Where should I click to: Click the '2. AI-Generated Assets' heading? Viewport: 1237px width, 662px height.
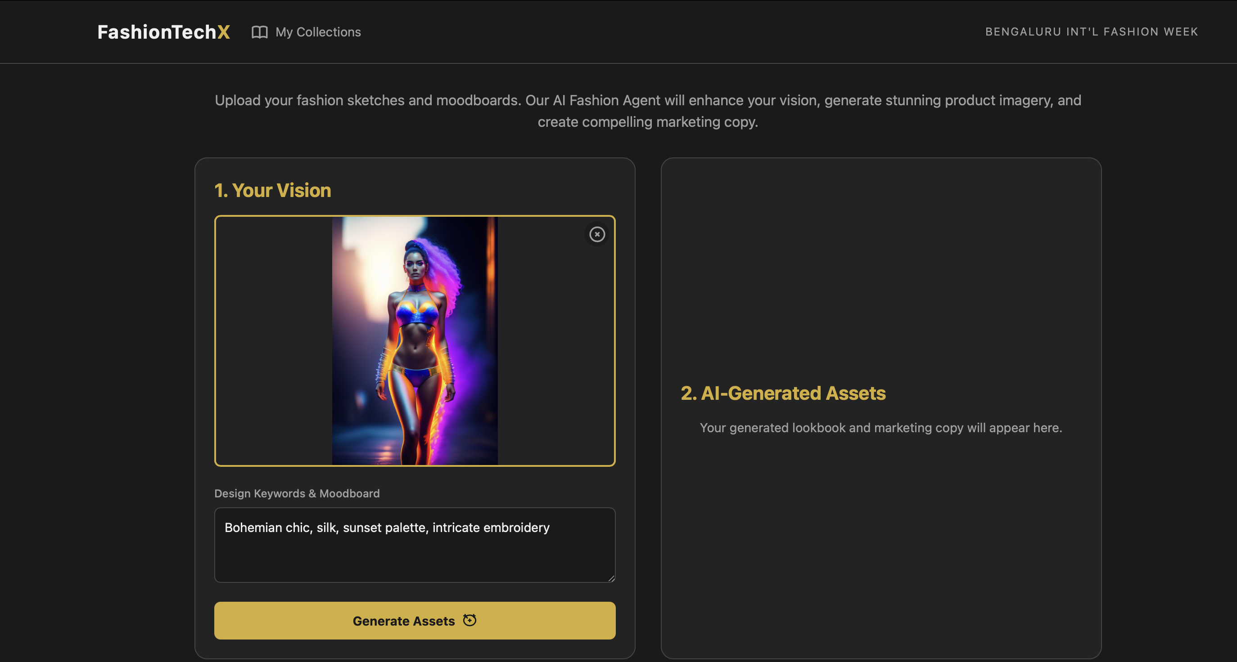[x=783, y=394]
